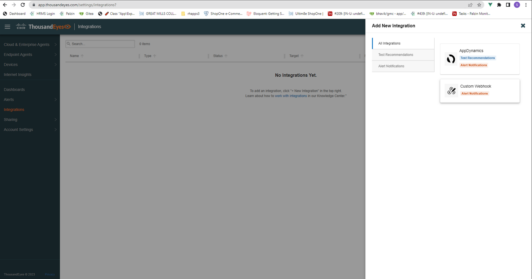Click the Custom Webhook icon

pyautogui.click(x=451, y=90)
